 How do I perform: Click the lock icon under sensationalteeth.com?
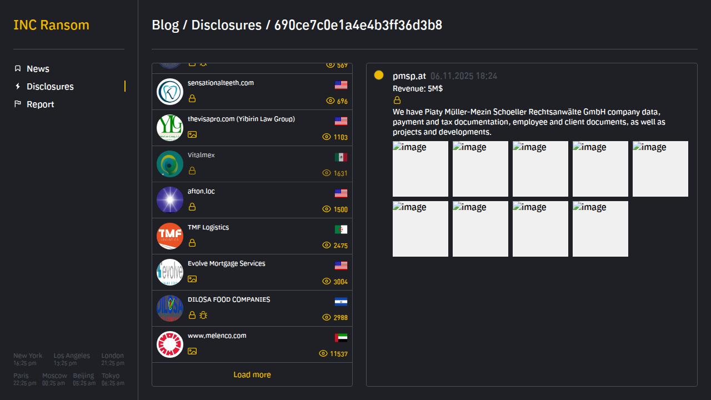[192, 98]
